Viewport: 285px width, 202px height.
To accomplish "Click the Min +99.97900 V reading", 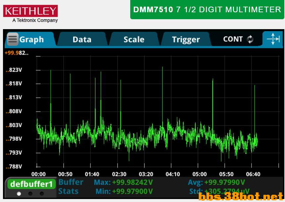I will pyautogui.click(x=124, y=191).
